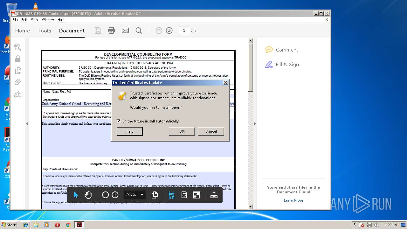Fit one full page icon
Screen dimensions: 407x229
[184, 195]
